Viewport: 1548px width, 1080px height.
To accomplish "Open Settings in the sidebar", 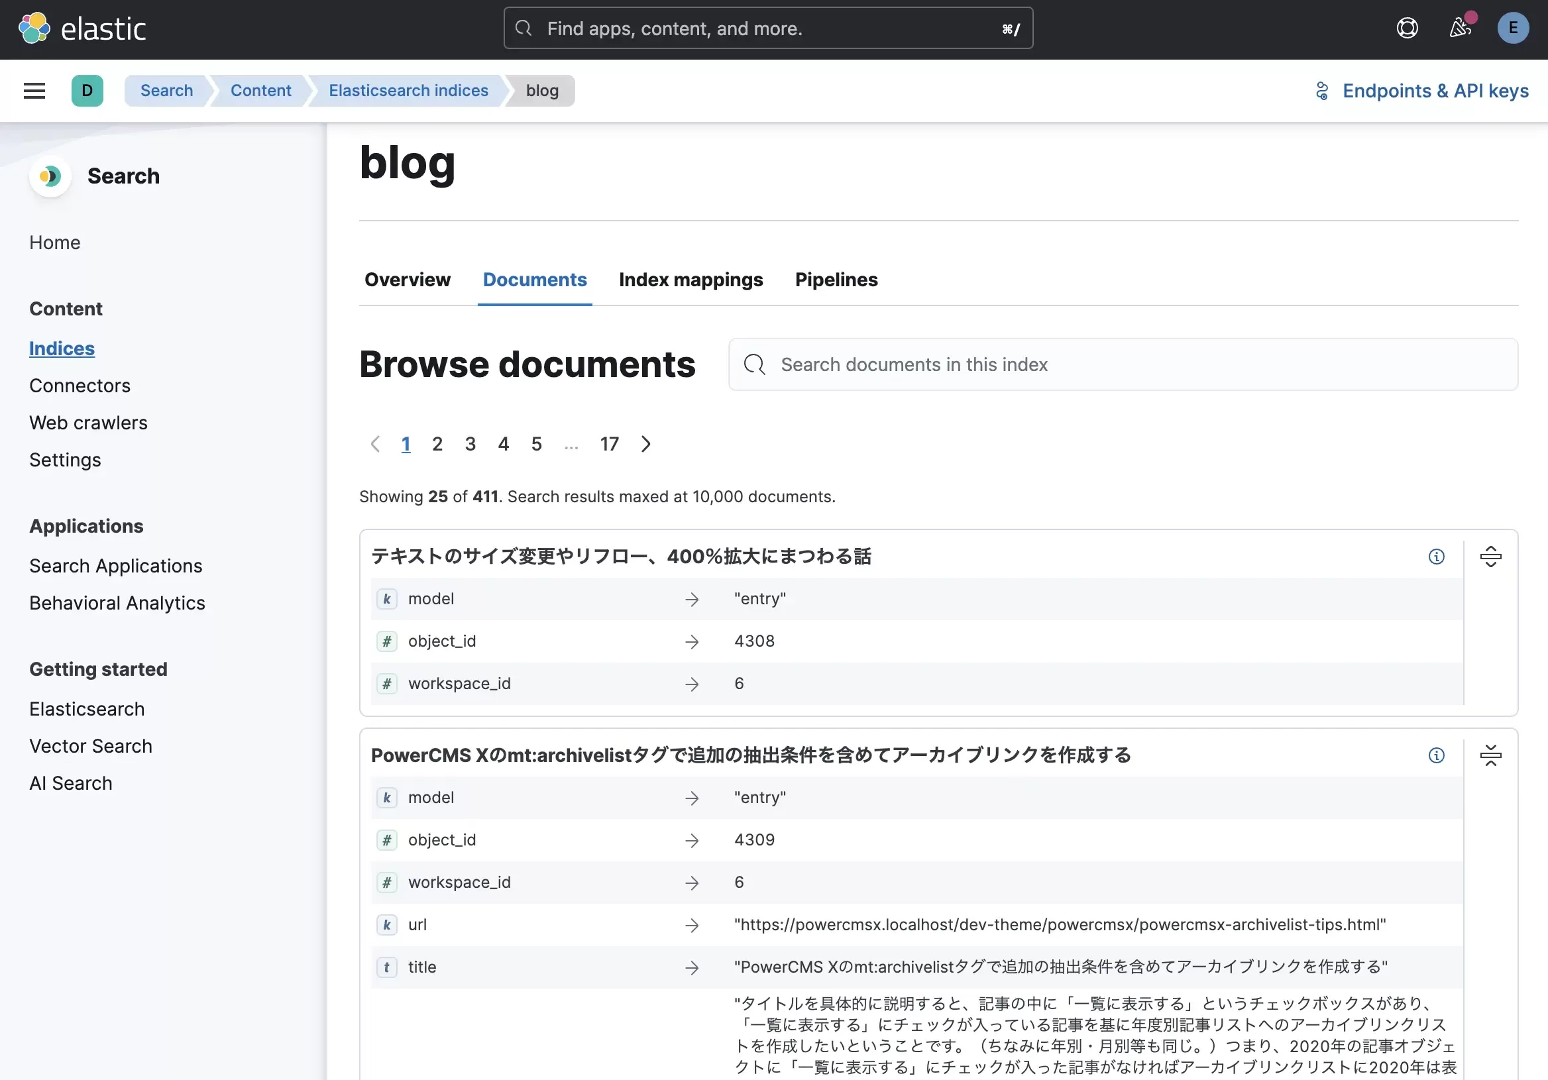I will (65, 460).
